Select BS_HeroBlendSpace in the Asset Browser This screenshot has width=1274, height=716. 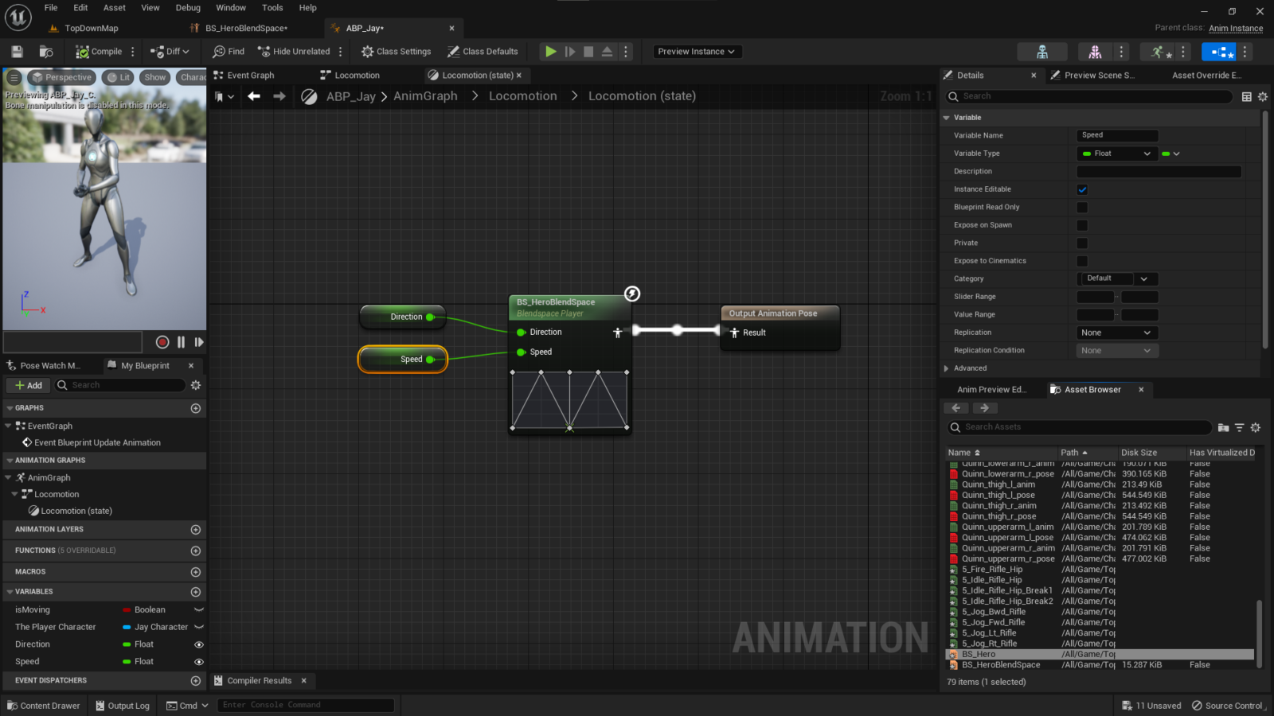click(1002, 664)
